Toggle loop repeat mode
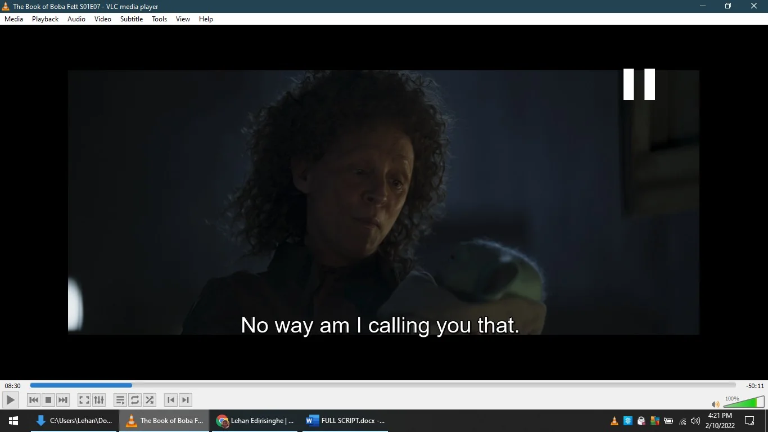The height and width of the screenshot is (432, 768). tap(135, 400)
